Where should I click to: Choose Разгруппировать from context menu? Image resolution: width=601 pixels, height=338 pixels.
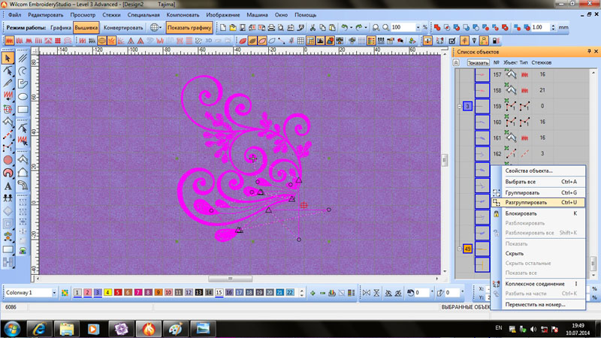530,203
